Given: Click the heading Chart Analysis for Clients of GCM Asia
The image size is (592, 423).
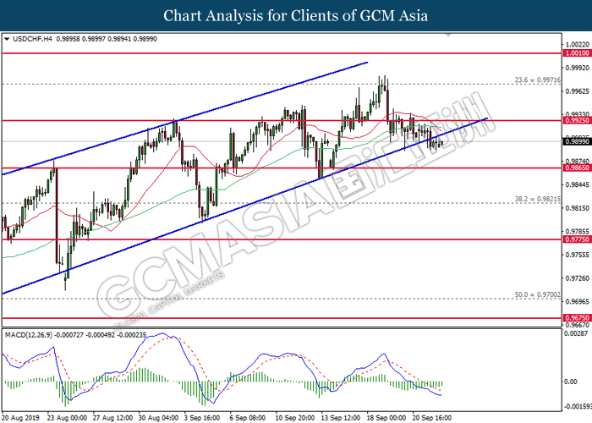Looking at the screenshot, I should coord(296,15).
